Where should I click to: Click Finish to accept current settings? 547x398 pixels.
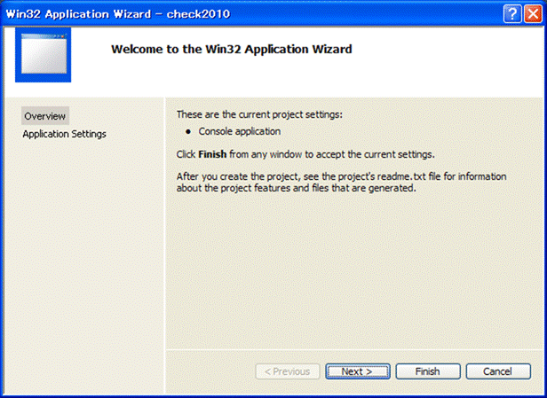click(427, 371)
